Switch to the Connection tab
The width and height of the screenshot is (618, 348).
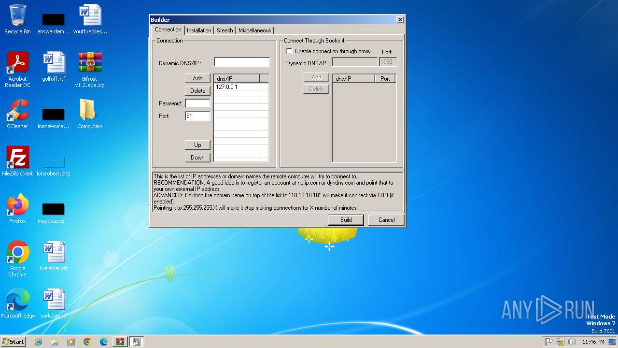(x=168, y=29)
